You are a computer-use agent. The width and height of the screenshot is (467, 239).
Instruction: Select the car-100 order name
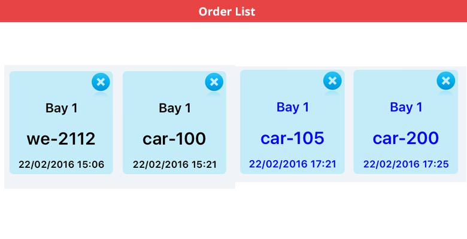(174, 139)
